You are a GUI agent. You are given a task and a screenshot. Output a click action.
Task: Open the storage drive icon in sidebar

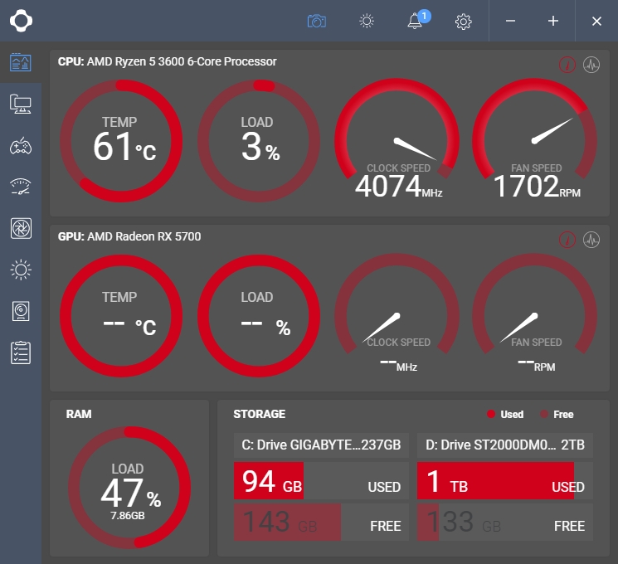point(21,311)
